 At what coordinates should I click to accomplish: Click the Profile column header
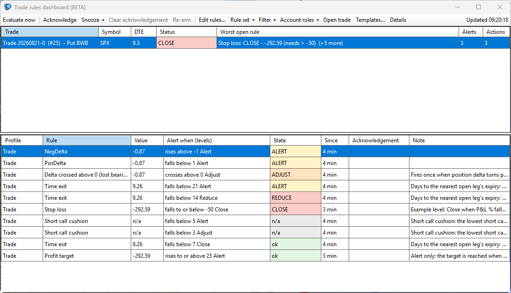pyautogui.click(x=22, y=140)
